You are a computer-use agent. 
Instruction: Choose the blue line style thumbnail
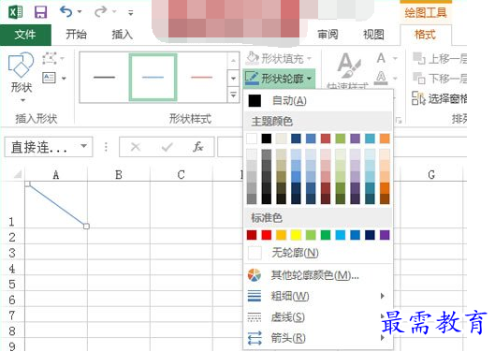[x=153, y=77]
